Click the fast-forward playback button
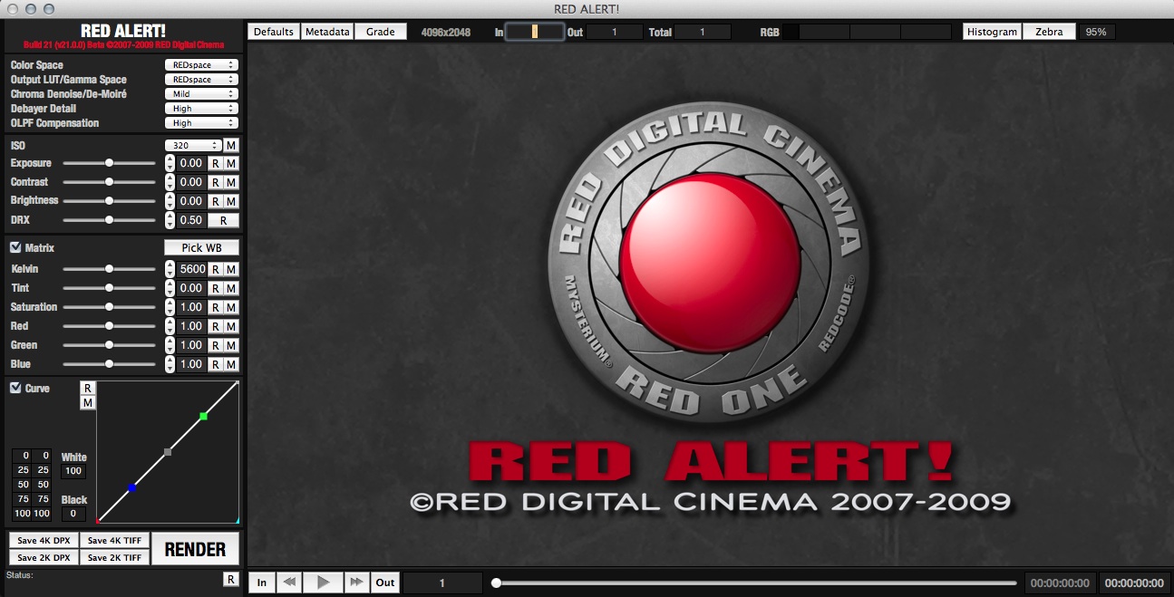 click(356, 583)
